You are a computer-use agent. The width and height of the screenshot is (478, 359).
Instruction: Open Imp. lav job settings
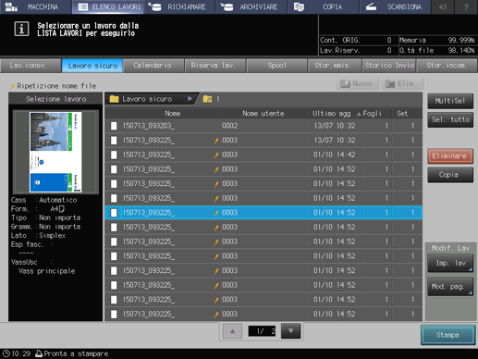[x=450, y=263]
